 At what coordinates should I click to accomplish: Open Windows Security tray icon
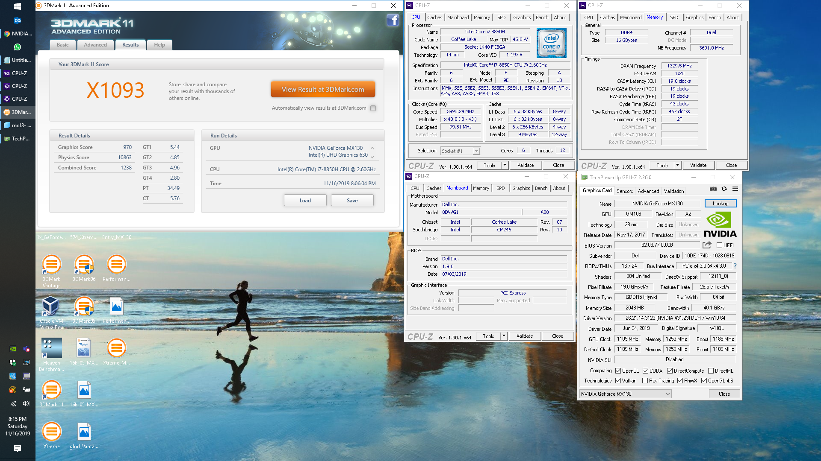pyautogui.click(x=13, y=362)
